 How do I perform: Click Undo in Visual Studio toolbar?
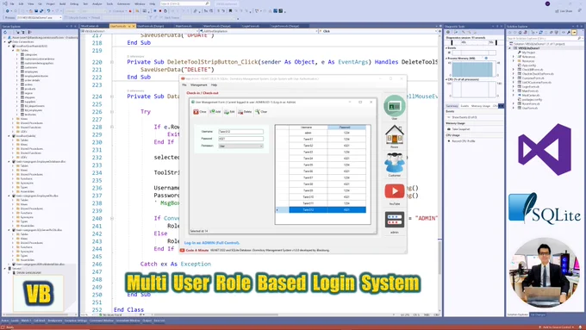[48, 11]
